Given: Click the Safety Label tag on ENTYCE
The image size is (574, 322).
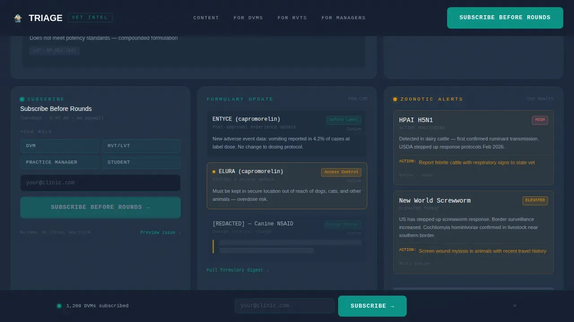Looking at the screenshot, I should click(x=344, y=120).
